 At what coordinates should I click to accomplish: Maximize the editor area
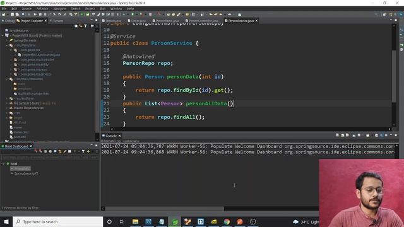[396, 20]
